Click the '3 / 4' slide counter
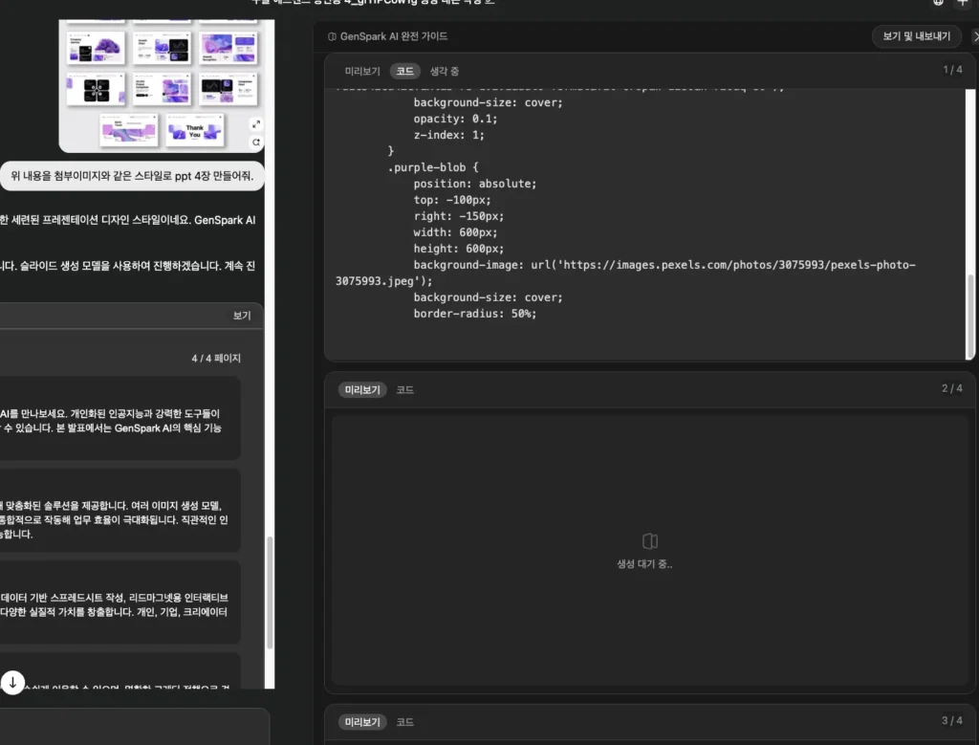The width and height of the screenshot is (979, 745). [952, 721]
